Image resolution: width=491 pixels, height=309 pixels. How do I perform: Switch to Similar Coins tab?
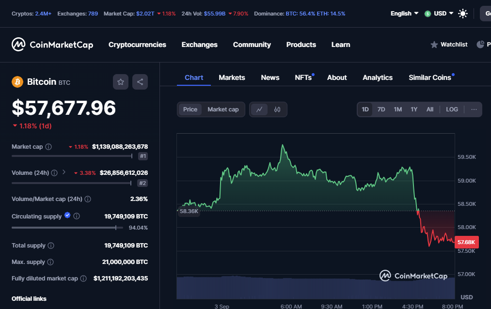point(430,77)
